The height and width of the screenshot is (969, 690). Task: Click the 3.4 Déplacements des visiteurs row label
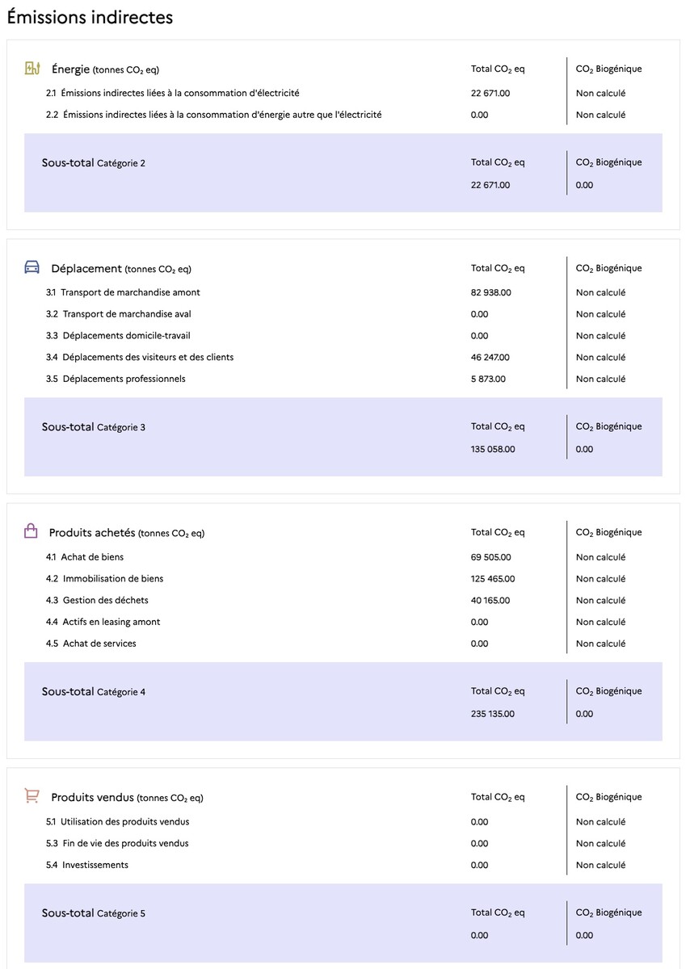click(x=140, y=357)
